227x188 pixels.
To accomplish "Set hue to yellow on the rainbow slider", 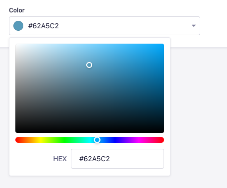I will (40, 140).
